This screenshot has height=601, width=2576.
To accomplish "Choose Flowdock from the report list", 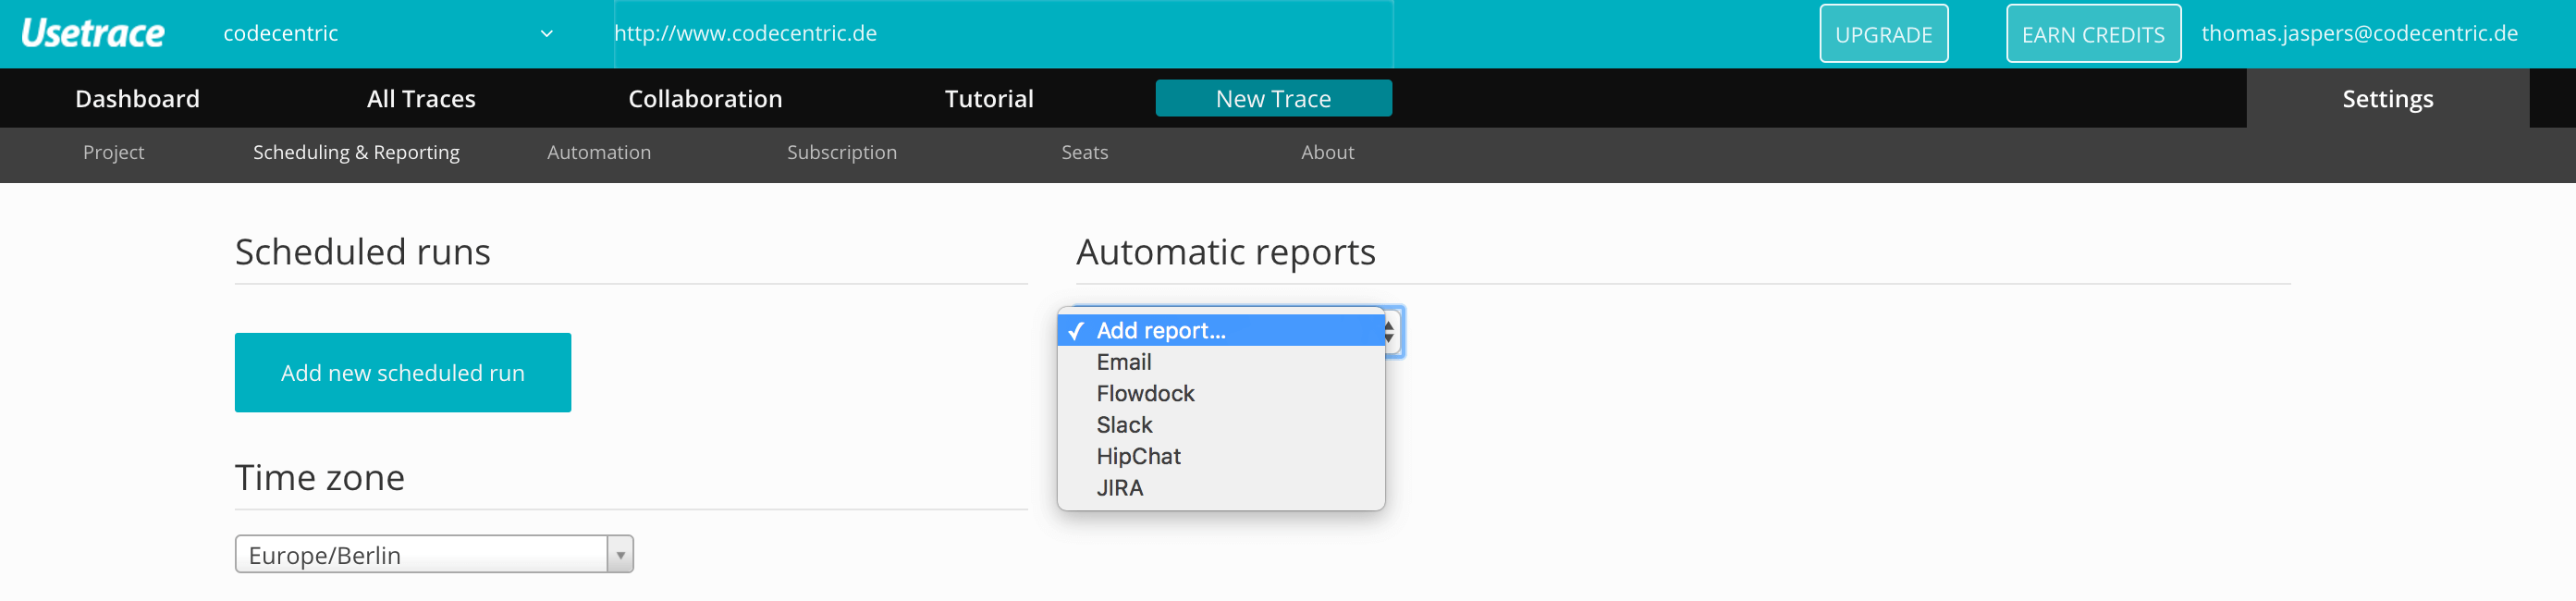I will 1221,393.
